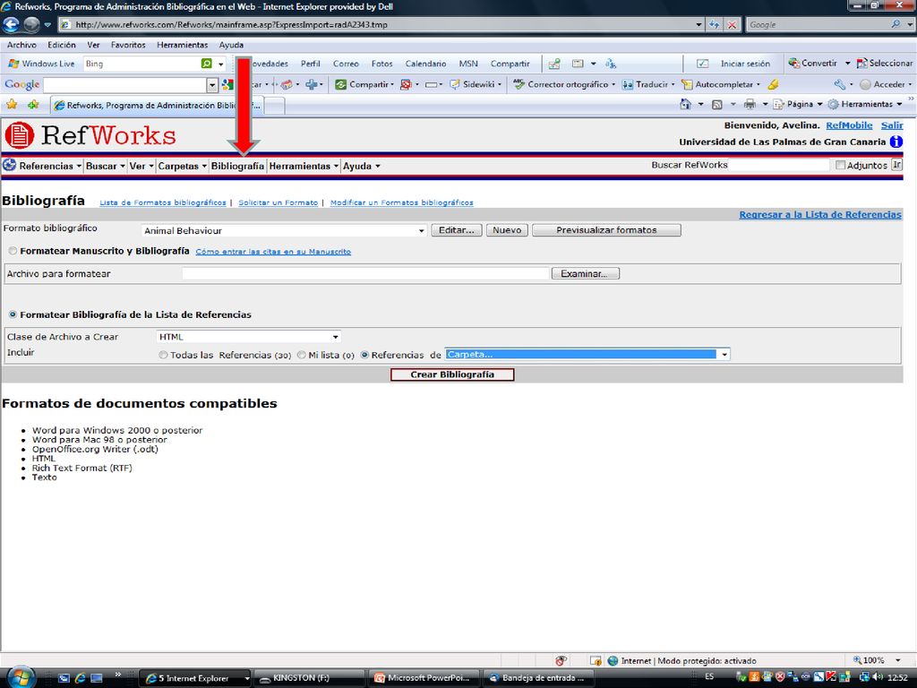Image resolution: width=917 pixels, height=688 pixels.
Task: Click the Favorites star icon
Action: pos(11,105)
